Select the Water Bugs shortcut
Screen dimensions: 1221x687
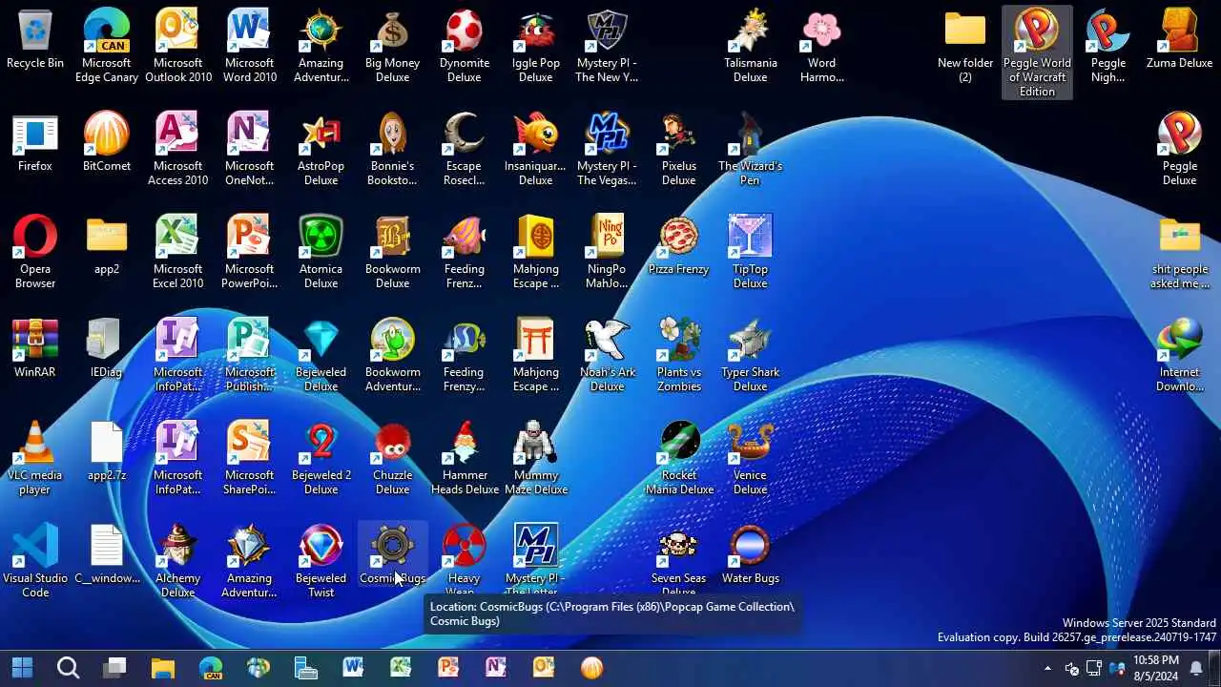pyautogui.click(x=751, y=556)
